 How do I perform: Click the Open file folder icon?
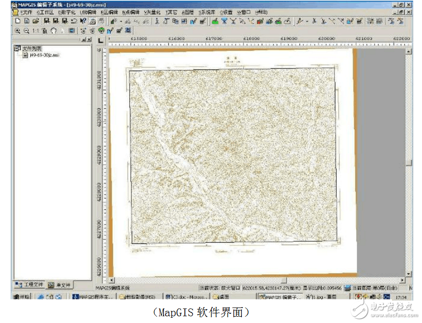coord(36,21)
